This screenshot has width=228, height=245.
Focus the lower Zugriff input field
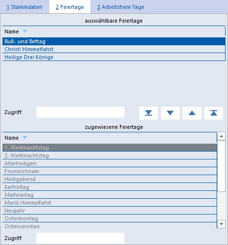pyautogui.click(x=80, y=238)
